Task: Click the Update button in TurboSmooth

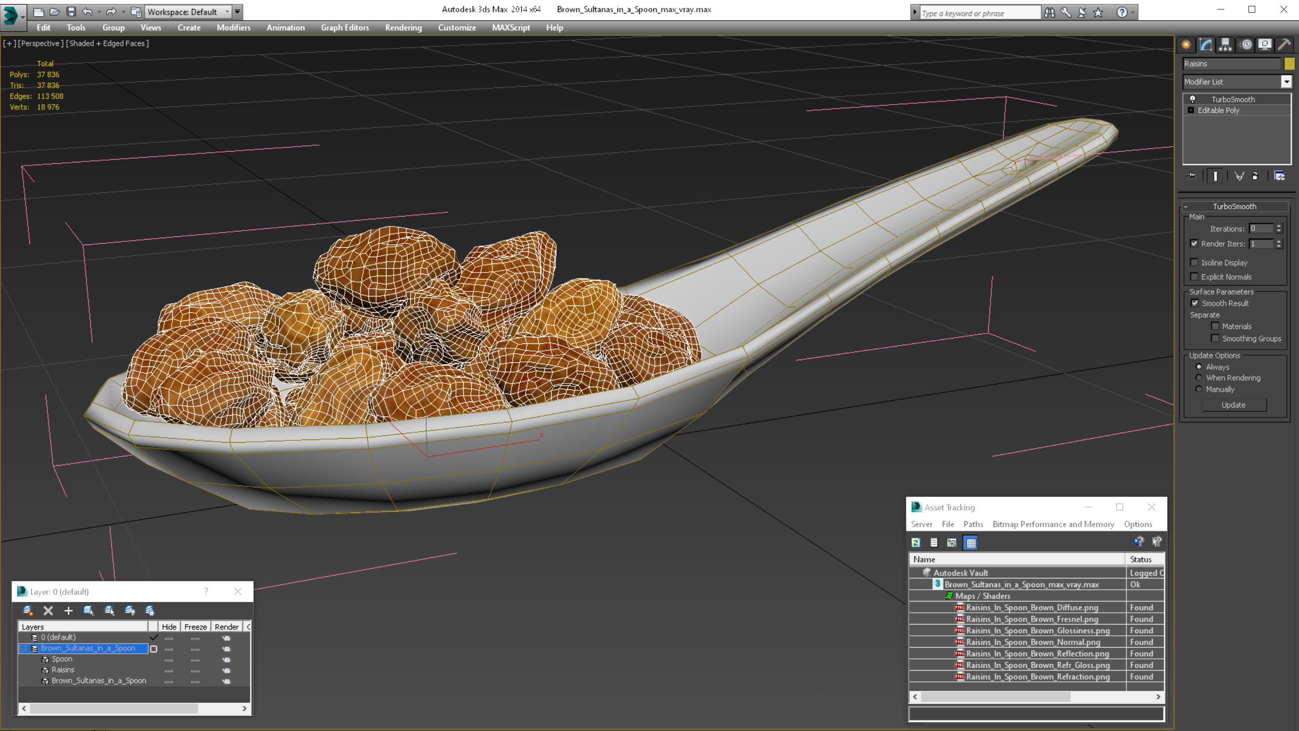Action: [x=1234, y=405]
